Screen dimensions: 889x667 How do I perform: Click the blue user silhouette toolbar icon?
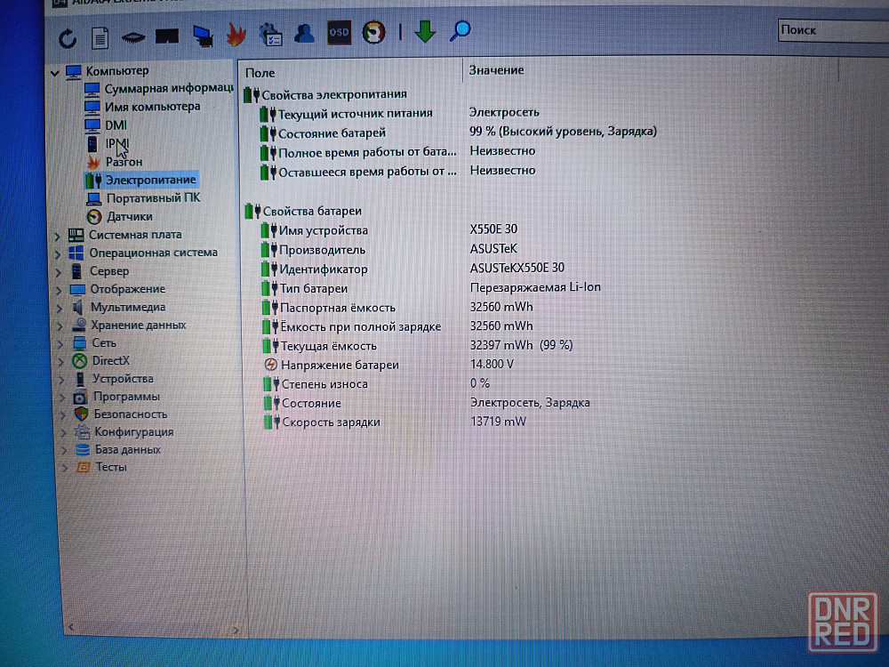(304, 33)
